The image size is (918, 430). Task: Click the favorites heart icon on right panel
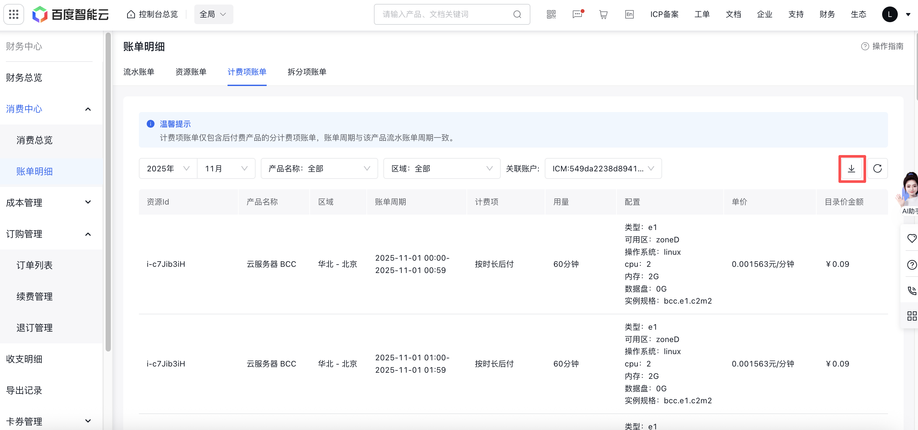tap(912, 238)
